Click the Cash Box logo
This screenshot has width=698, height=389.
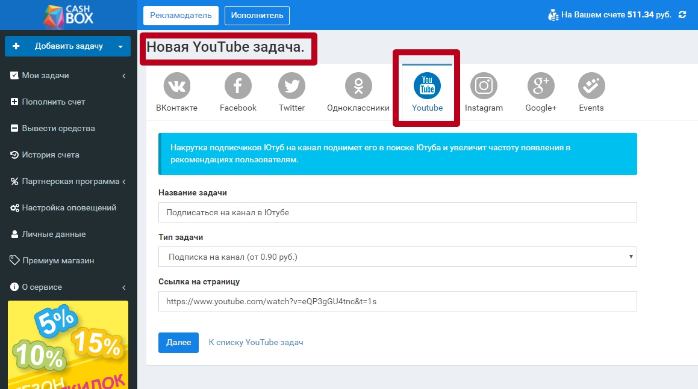[x=69, y=16]
